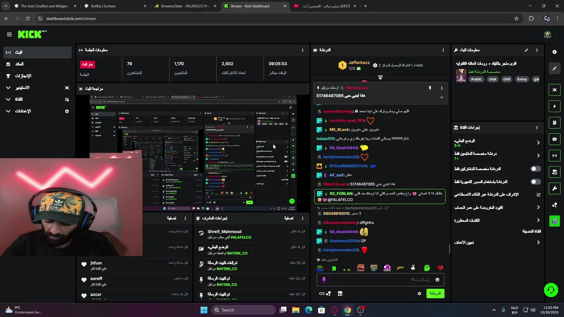Click the chat panel scrollbar
Viewport: 564px width, 317px height.
pyautogui.click(x=449, y=249)
